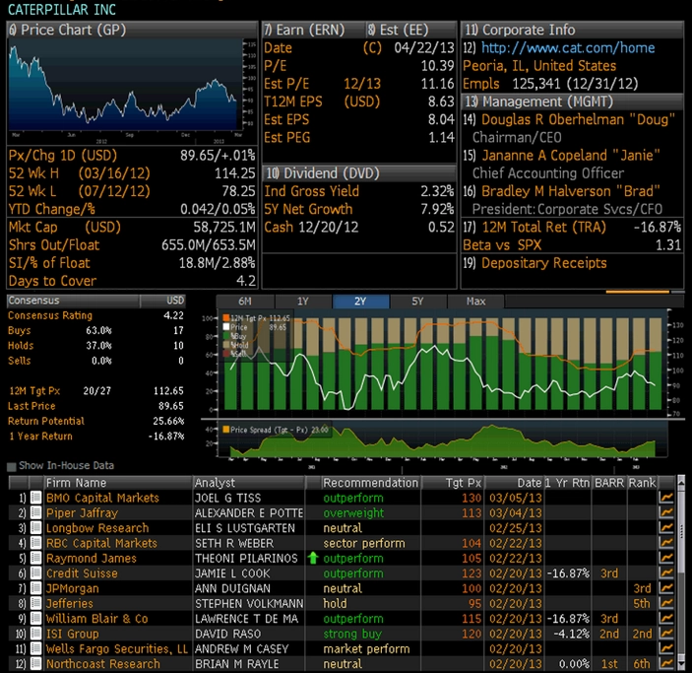Open chart icon for Piper Jaffray row

(666, 512)
